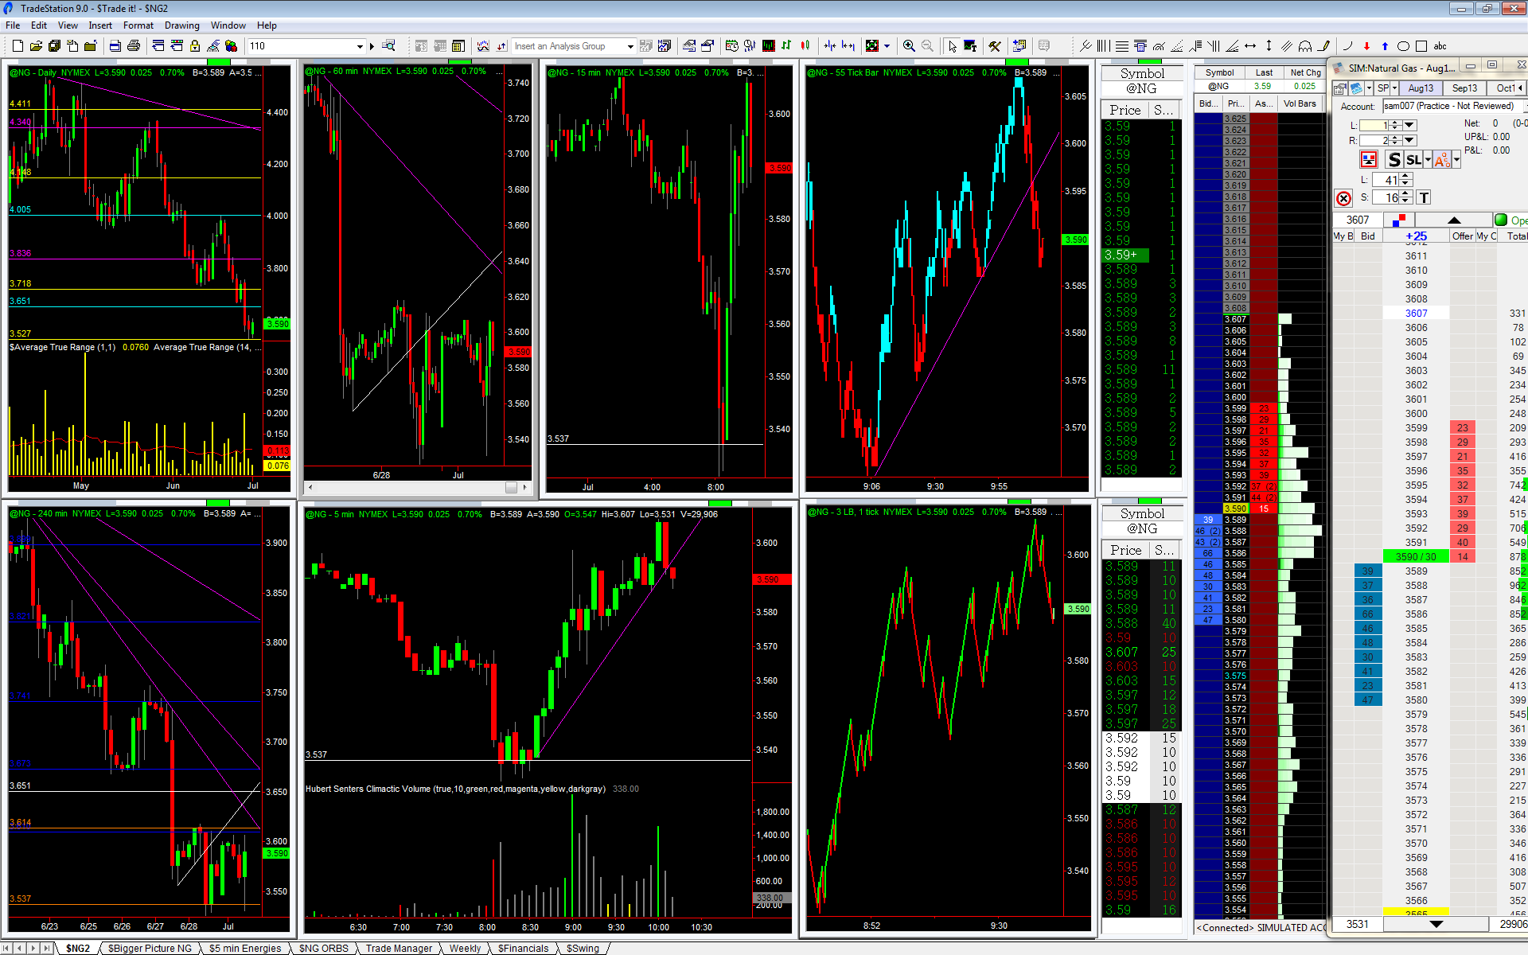Toggle the green Open status indicator
Viewport: 1528px width, 955px height.
click(1501, 220)
